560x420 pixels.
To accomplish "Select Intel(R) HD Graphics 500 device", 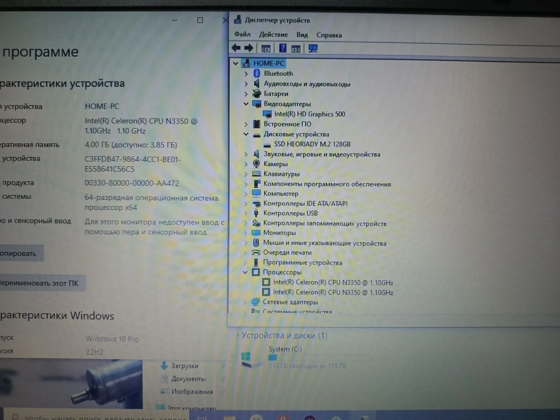I will pyautogui.click(x=309, y=114).
